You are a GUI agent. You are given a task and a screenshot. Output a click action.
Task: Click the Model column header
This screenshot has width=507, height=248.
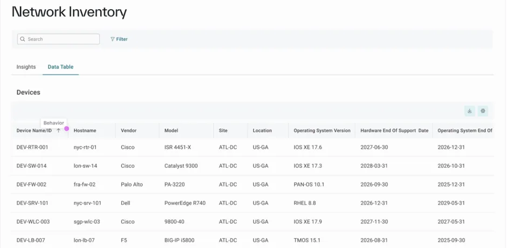click(x=172, y=130)
